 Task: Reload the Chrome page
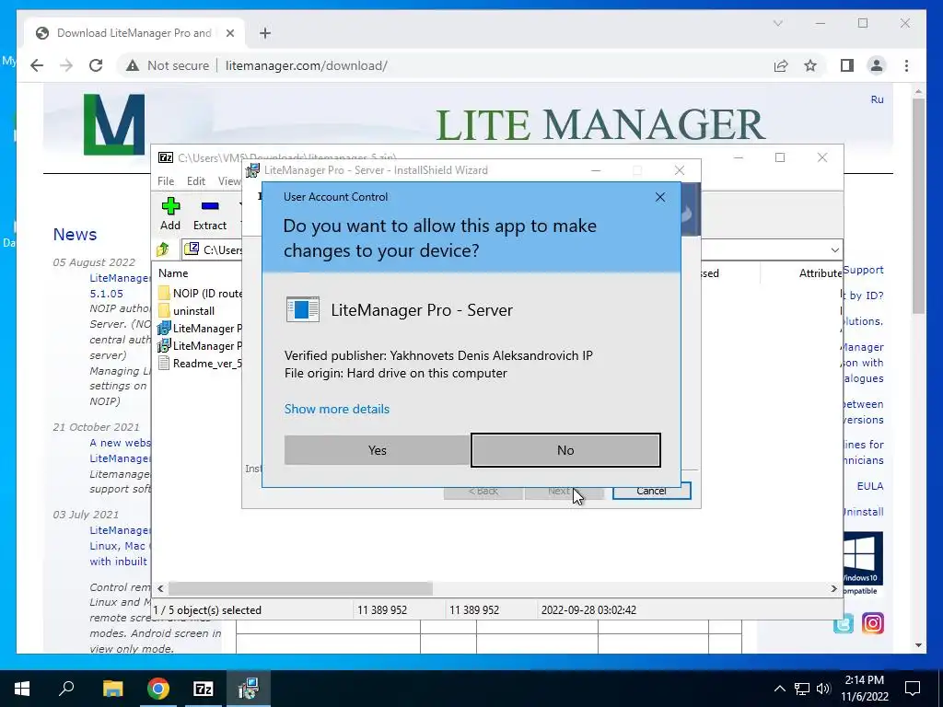click(96, 65)
